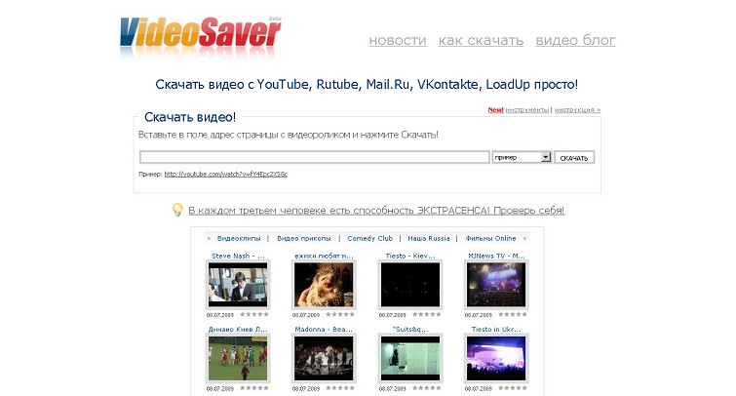Select the Tiesto in Ukr purple stage thumbnail
736x396 pixels.
click(x=496, y=358)
